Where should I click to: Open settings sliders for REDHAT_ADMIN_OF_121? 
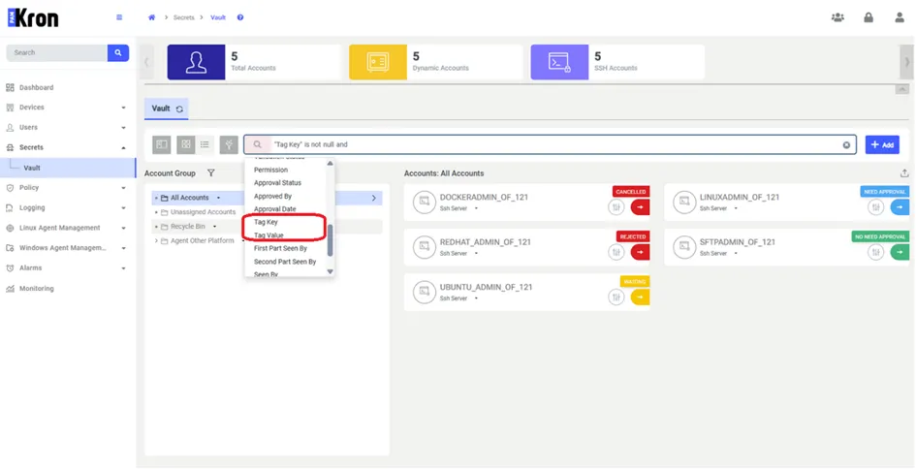click(616, 252)
